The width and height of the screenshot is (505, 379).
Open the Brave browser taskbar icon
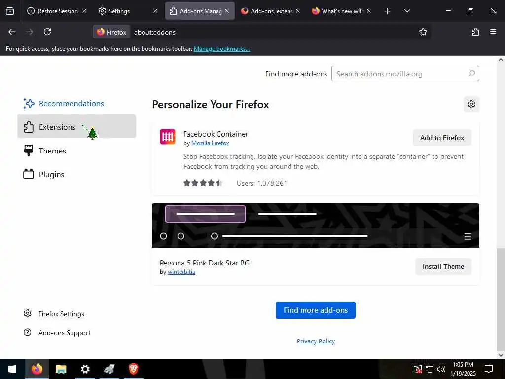point(133,369)
